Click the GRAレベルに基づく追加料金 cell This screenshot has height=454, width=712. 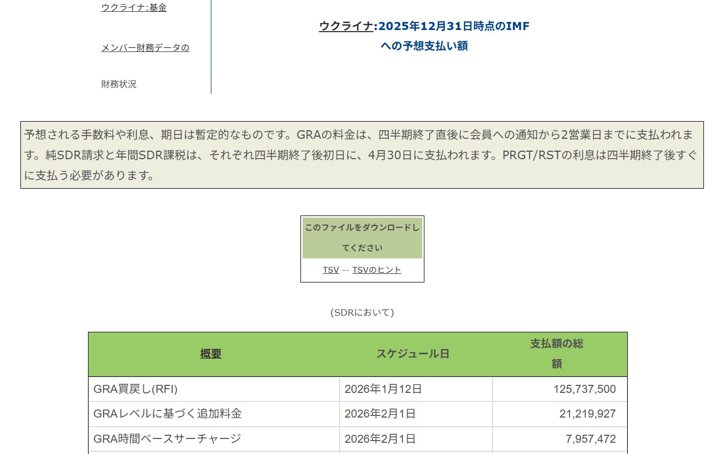tap(167, 414)
